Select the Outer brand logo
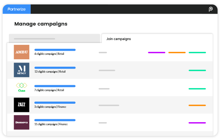Viewport: 220px width, 140px height. [21, 87]
